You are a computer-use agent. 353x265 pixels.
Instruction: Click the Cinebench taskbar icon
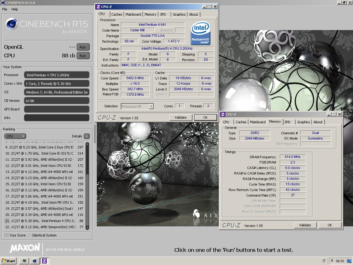34,261
